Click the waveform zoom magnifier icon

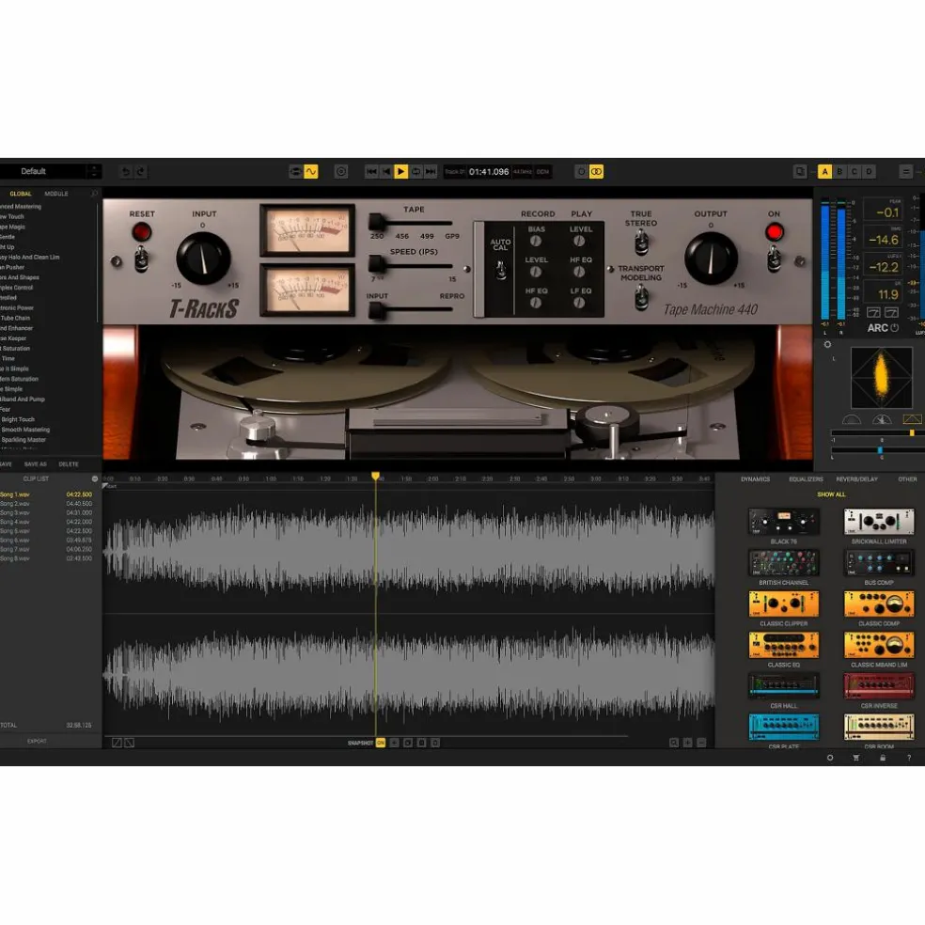pos(674,743)
